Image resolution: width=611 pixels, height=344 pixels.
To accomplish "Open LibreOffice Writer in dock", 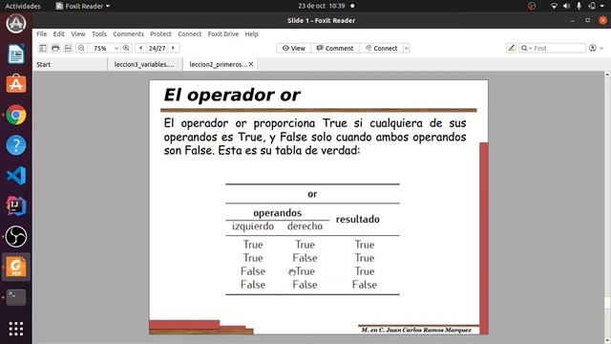I will coord(16,54).
